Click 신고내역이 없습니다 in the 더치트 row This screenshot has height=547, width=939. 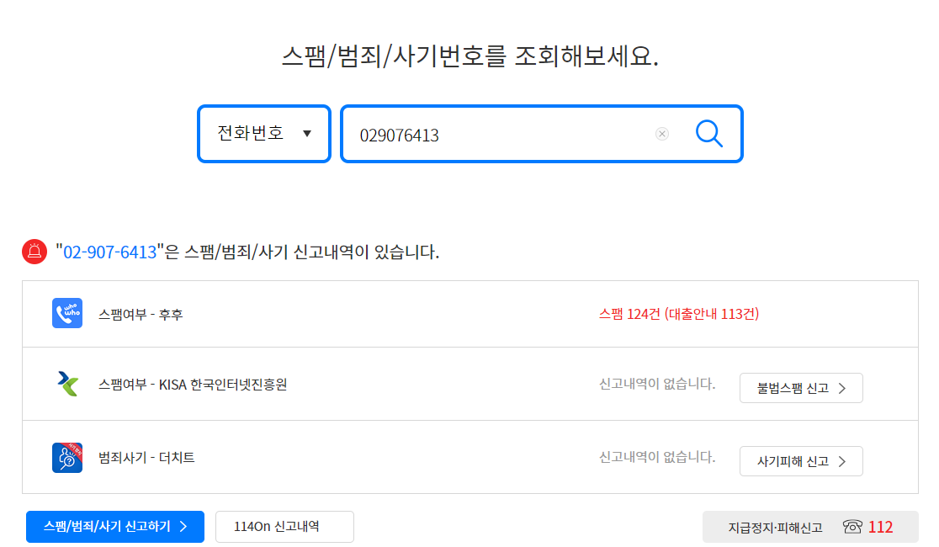click(657, 457)
